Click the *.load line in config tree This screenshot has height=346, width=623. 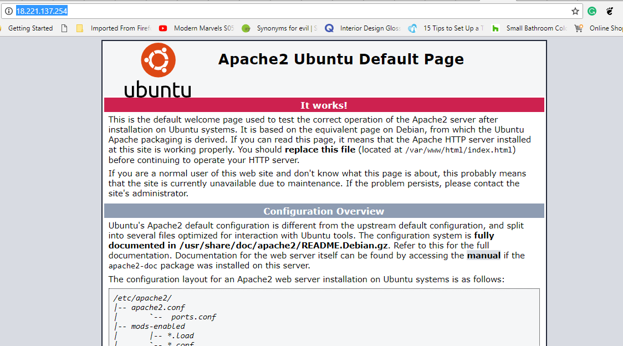point(180,335)
